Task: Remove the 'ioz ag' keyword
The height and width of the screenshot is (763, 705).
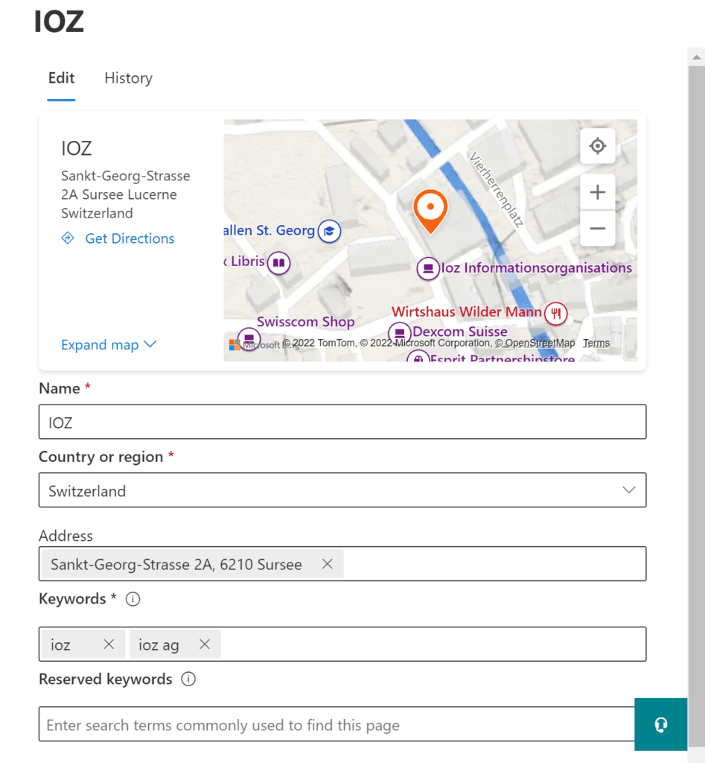Action: (205, 645)
